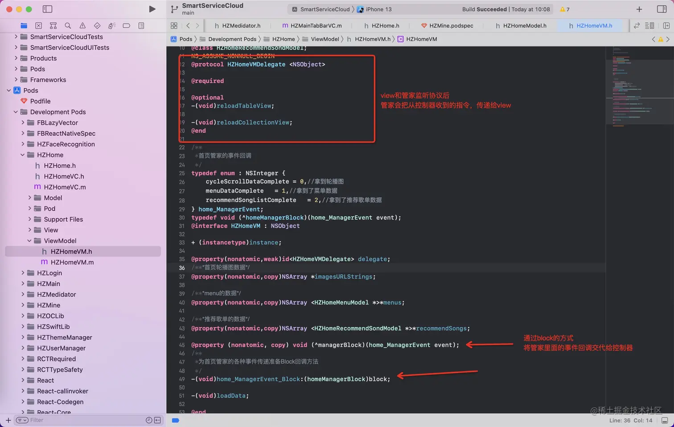Open the Breakpoint navigator
This screenshot has height=427, width=674.
point(127,26)
